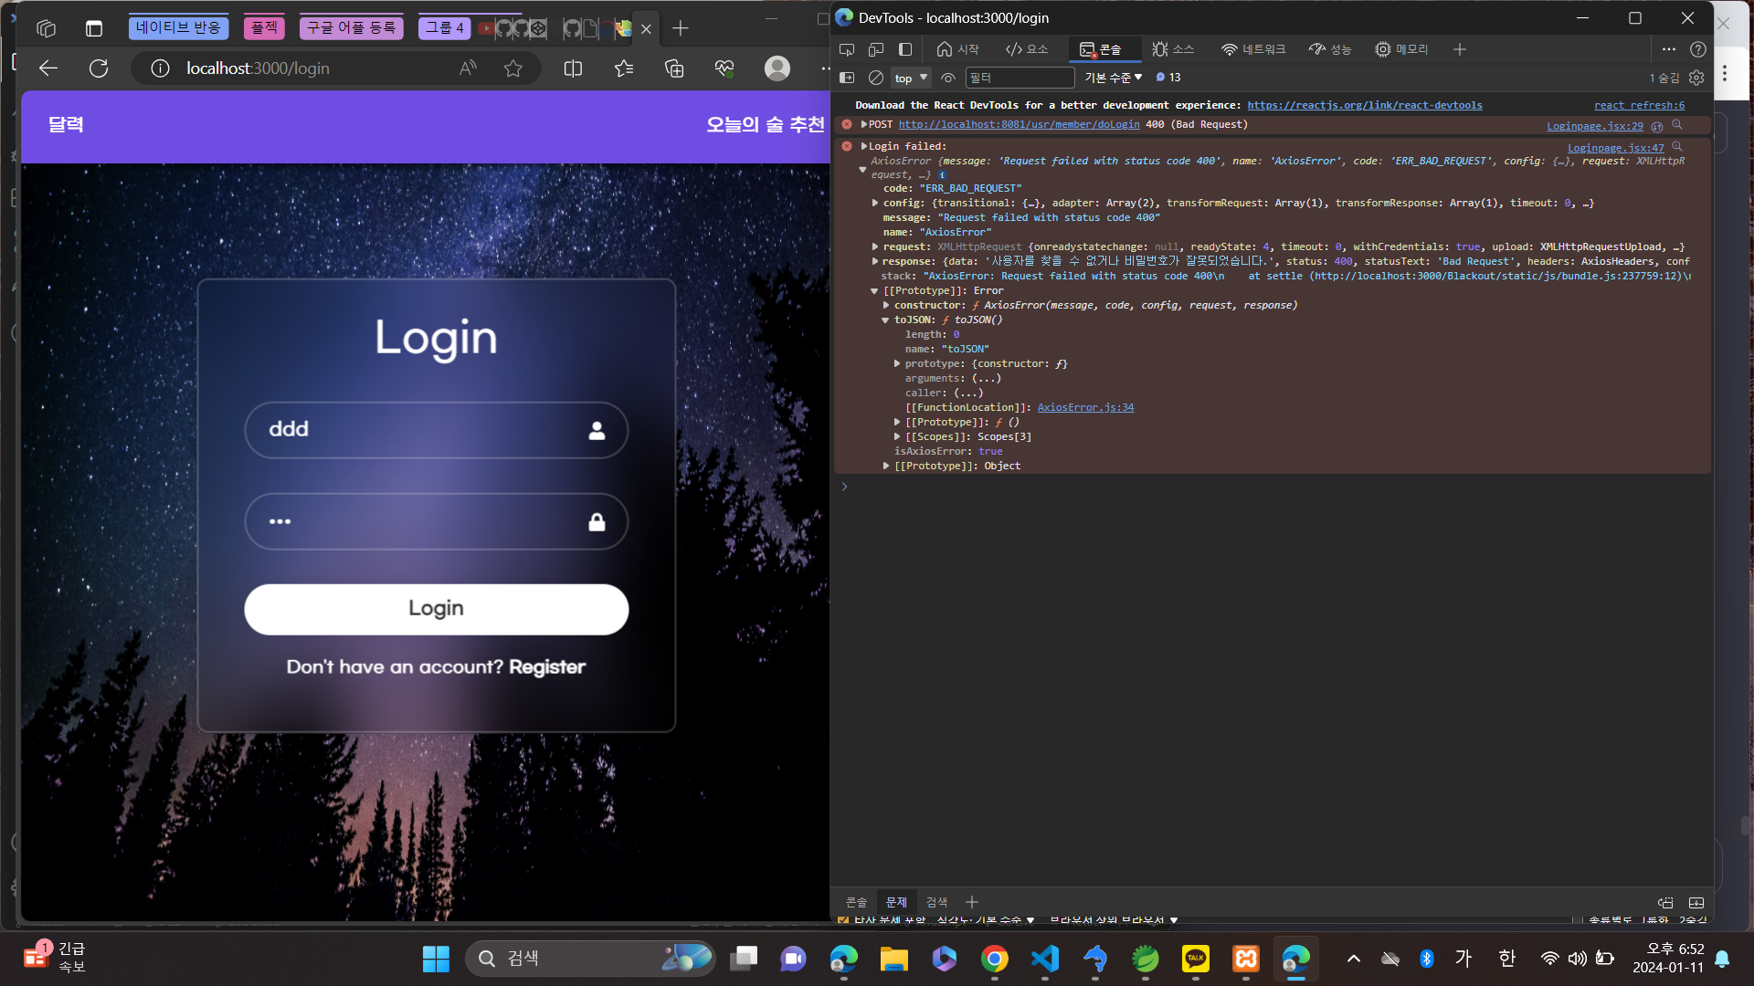Open the 기본 수준 log level dropdown
This screenshot has height=986, width=1754.
tap(1112, 78)
